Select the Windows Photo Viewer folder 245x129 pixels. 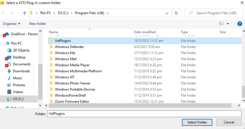(x=73, y=83)
